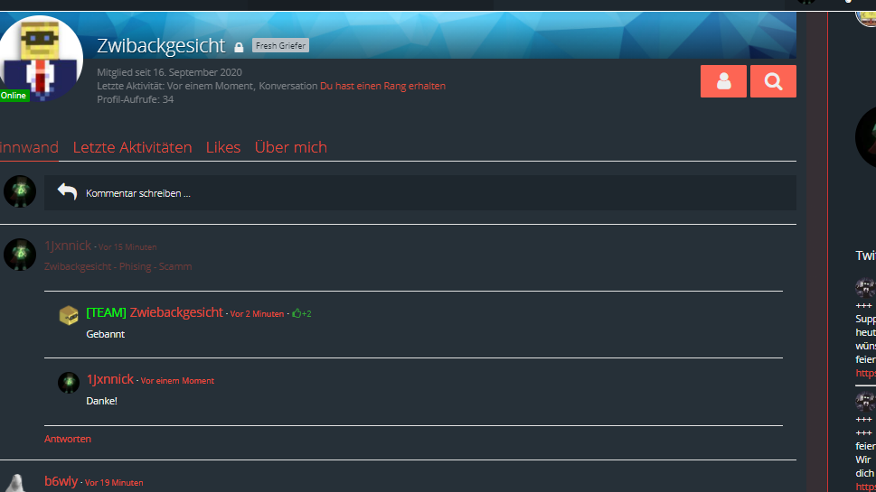Screen dimensions: 876x492
Task: Open the Du hast einen Rang erhalten link
Action: (x=382, y=86)
